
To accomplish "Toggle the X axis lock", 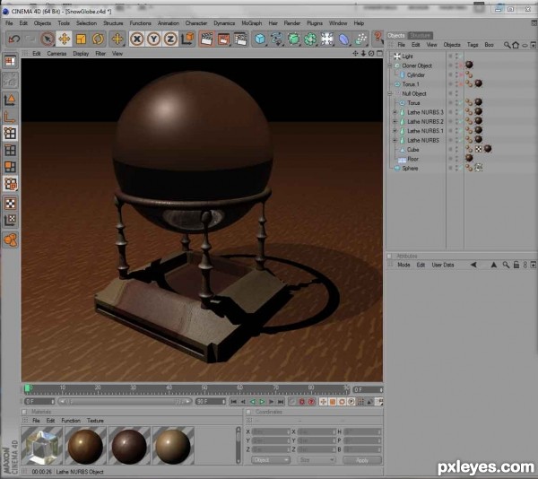I will point(137,39).
